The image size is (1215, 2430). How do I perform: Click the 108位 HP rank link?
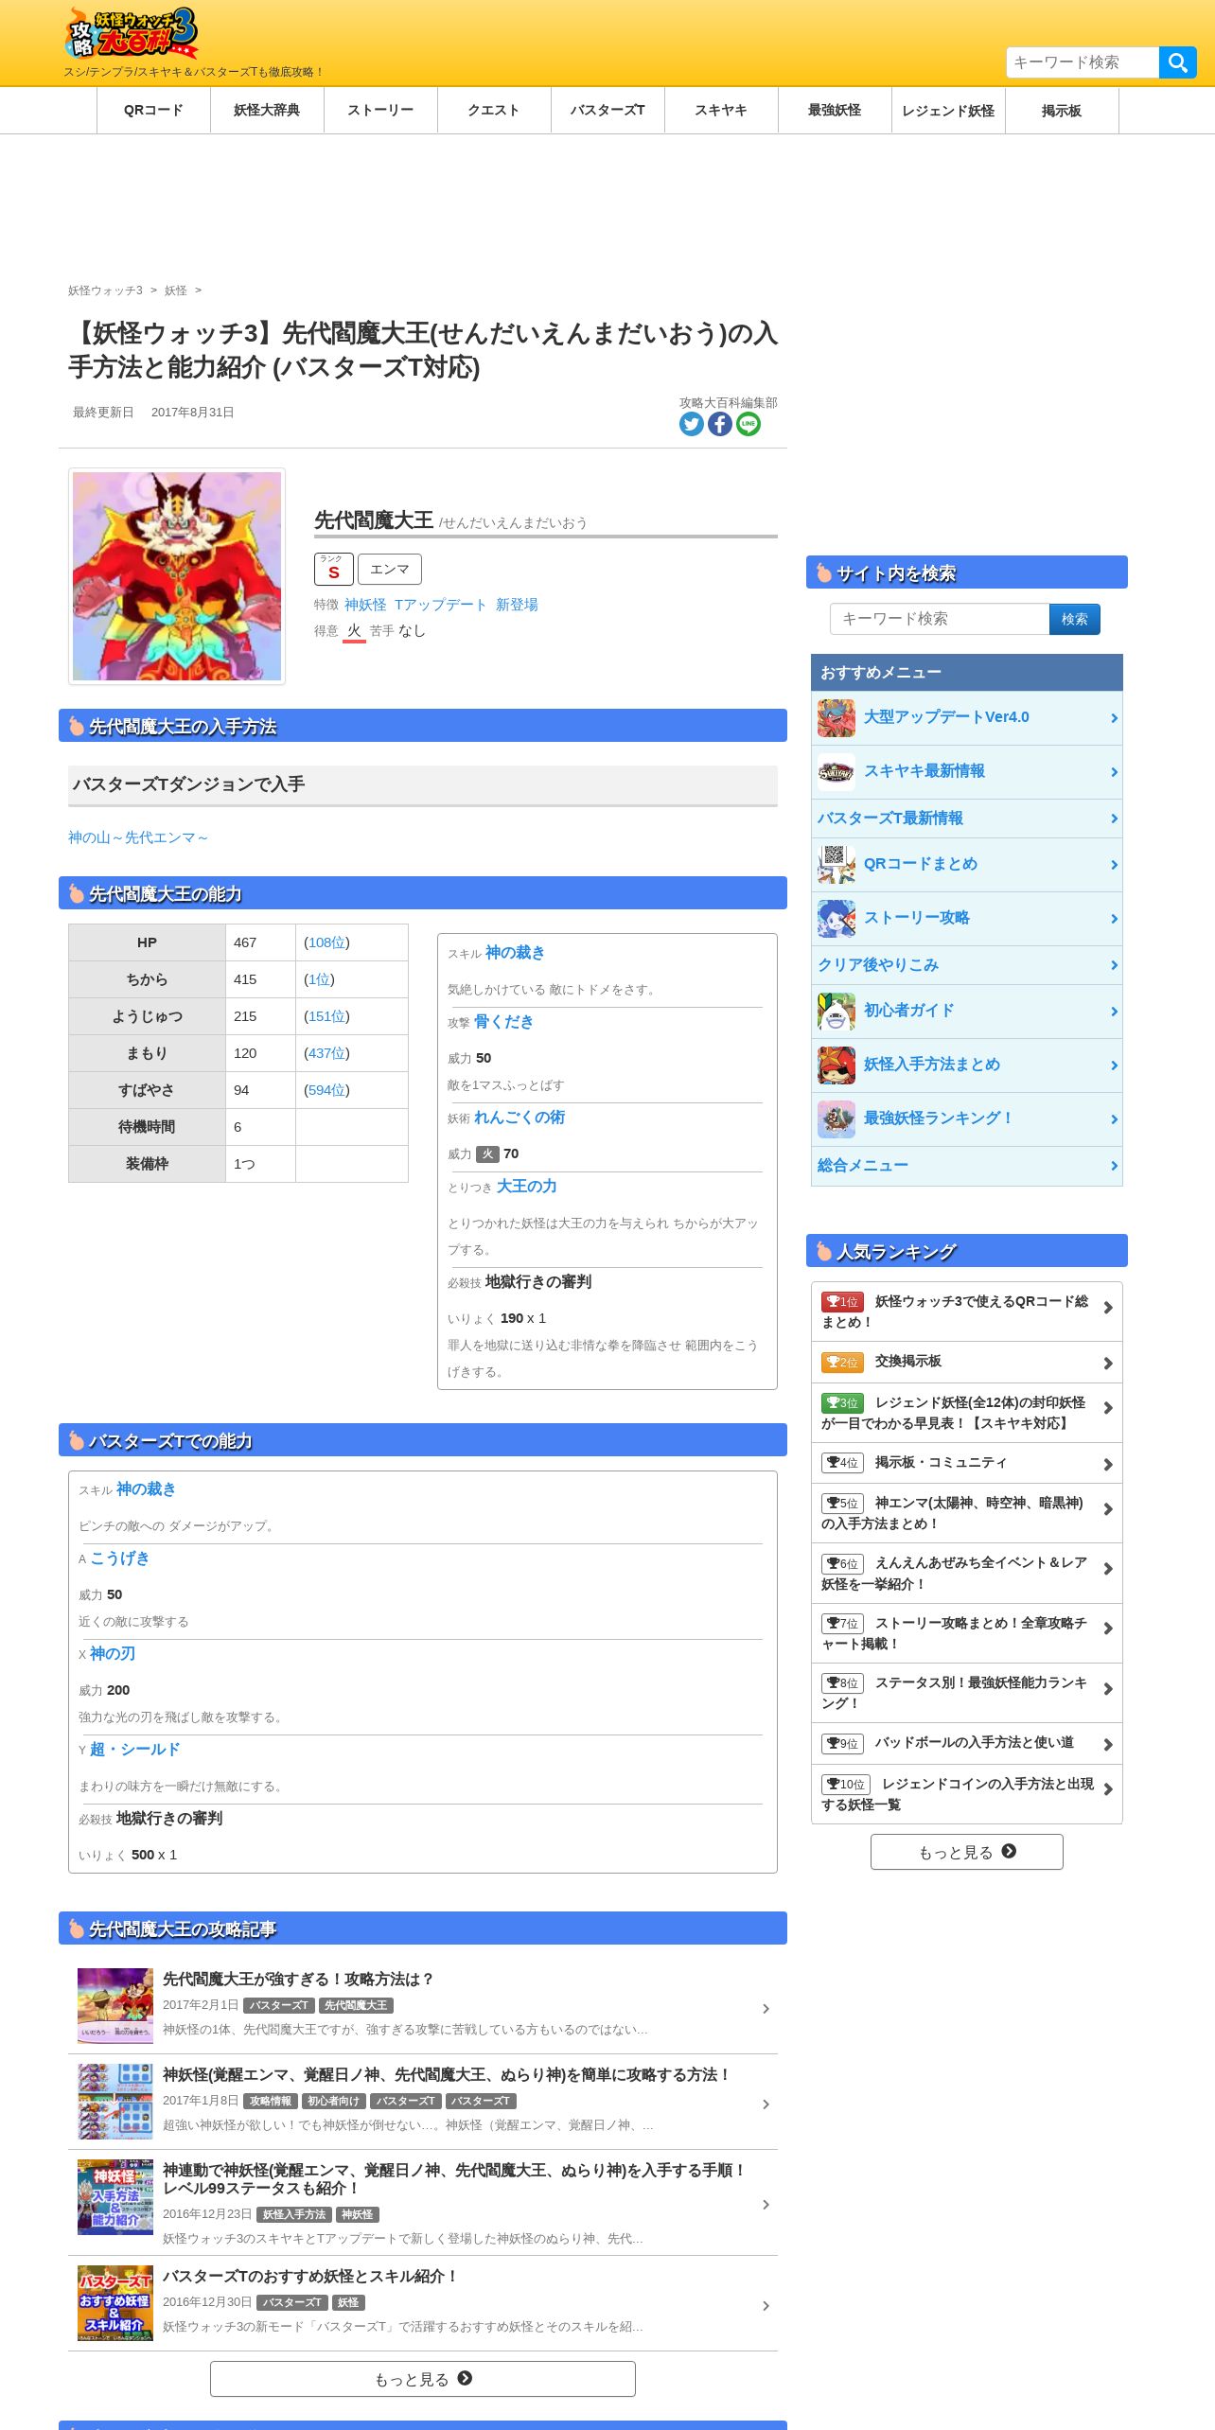[327, 942]
